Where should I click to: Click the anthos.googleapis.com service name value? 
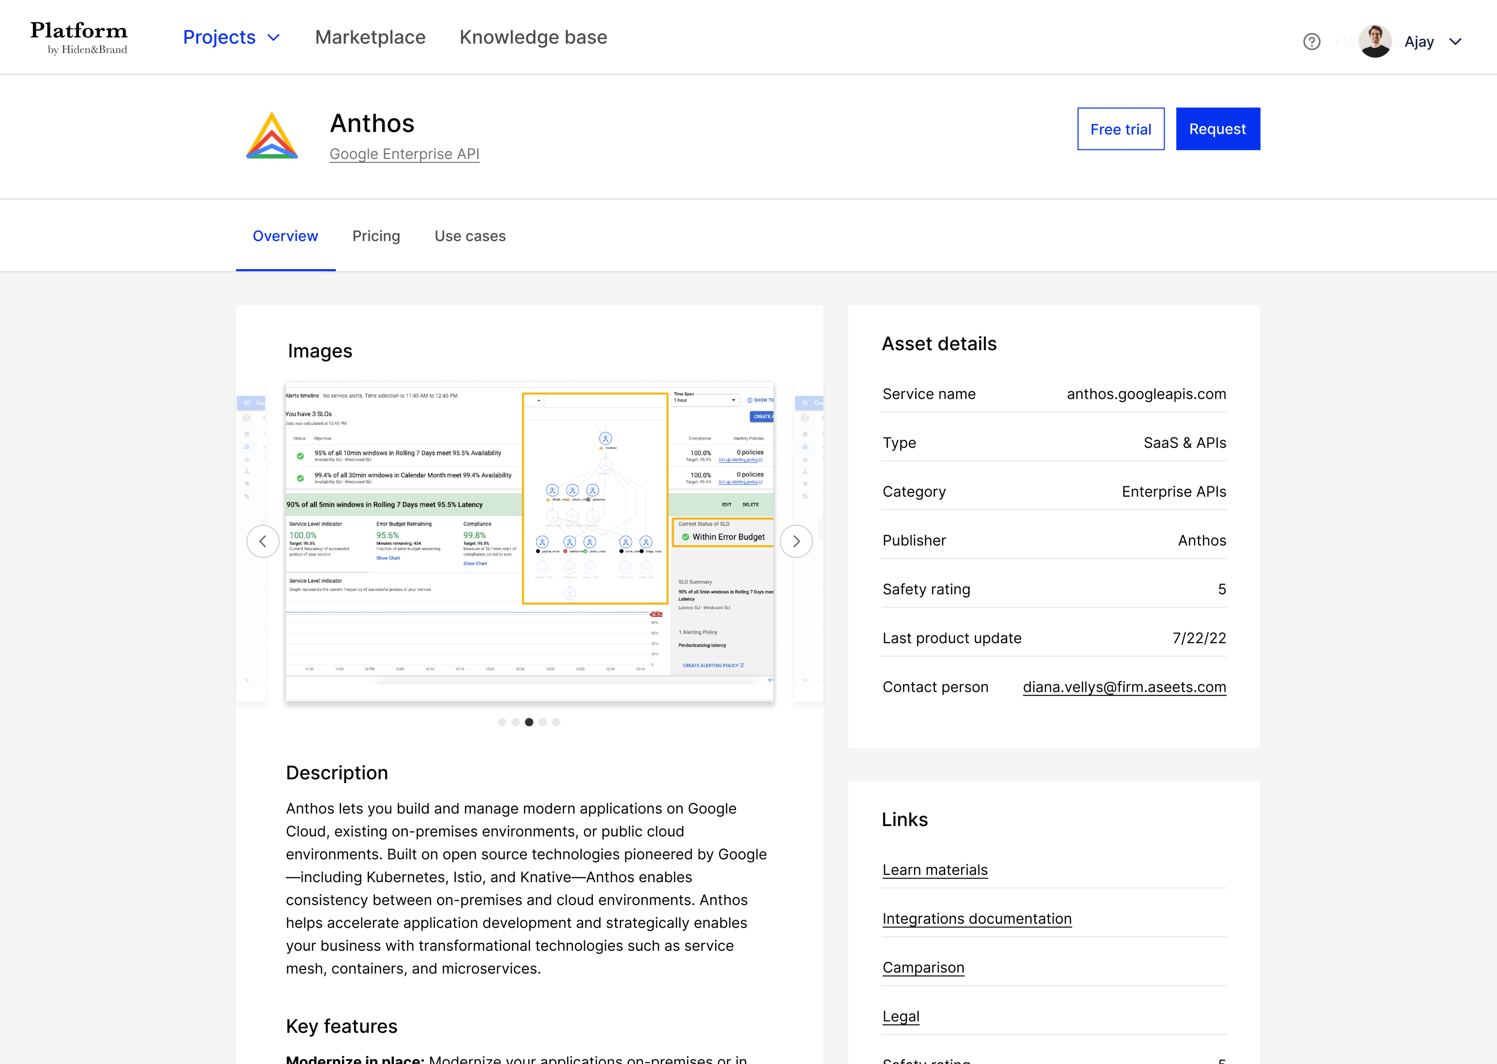pos(1146,394)
